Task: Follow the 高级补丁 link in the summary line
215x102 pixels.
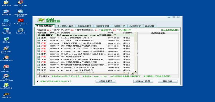Action: click(106, 30)
